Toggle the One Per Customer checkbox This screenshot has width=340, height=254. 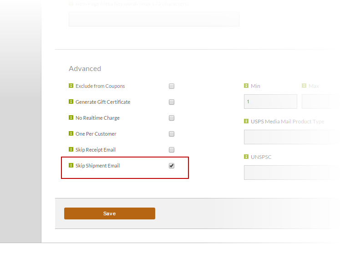[172, 134]
